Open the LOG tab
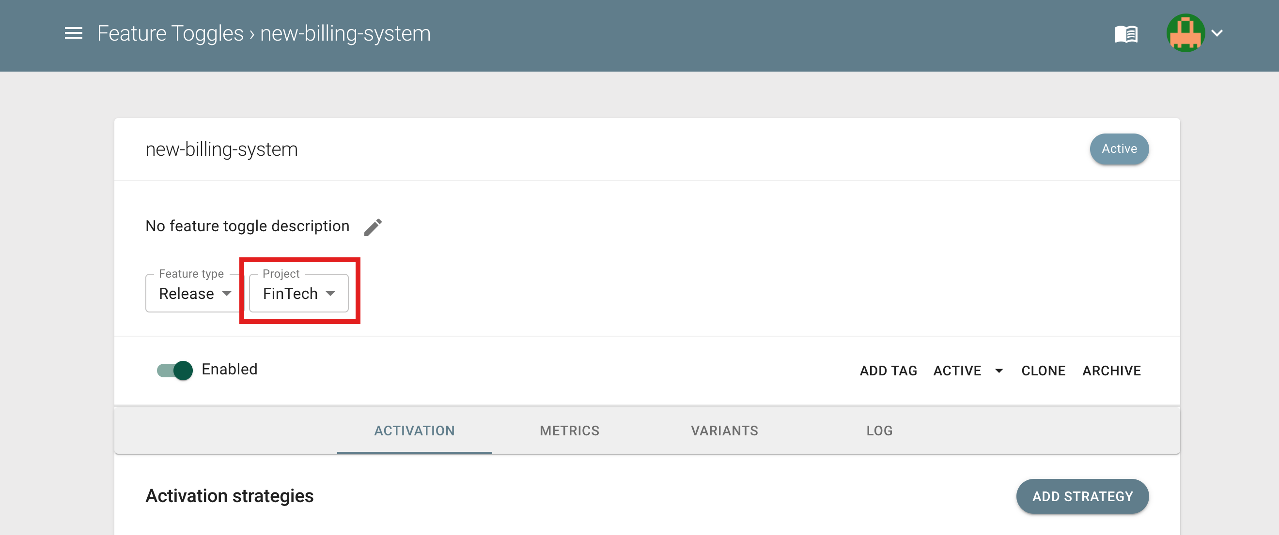The height and width of the screenshot is (535, 1279). [879, 431]
